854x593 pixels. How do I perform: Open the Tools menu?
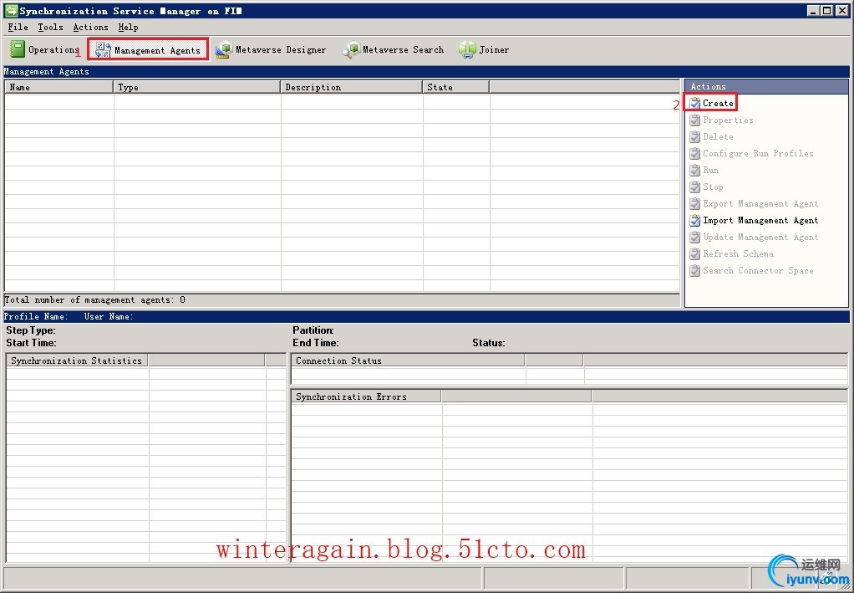pyautogui.click(x=50, y=28)
